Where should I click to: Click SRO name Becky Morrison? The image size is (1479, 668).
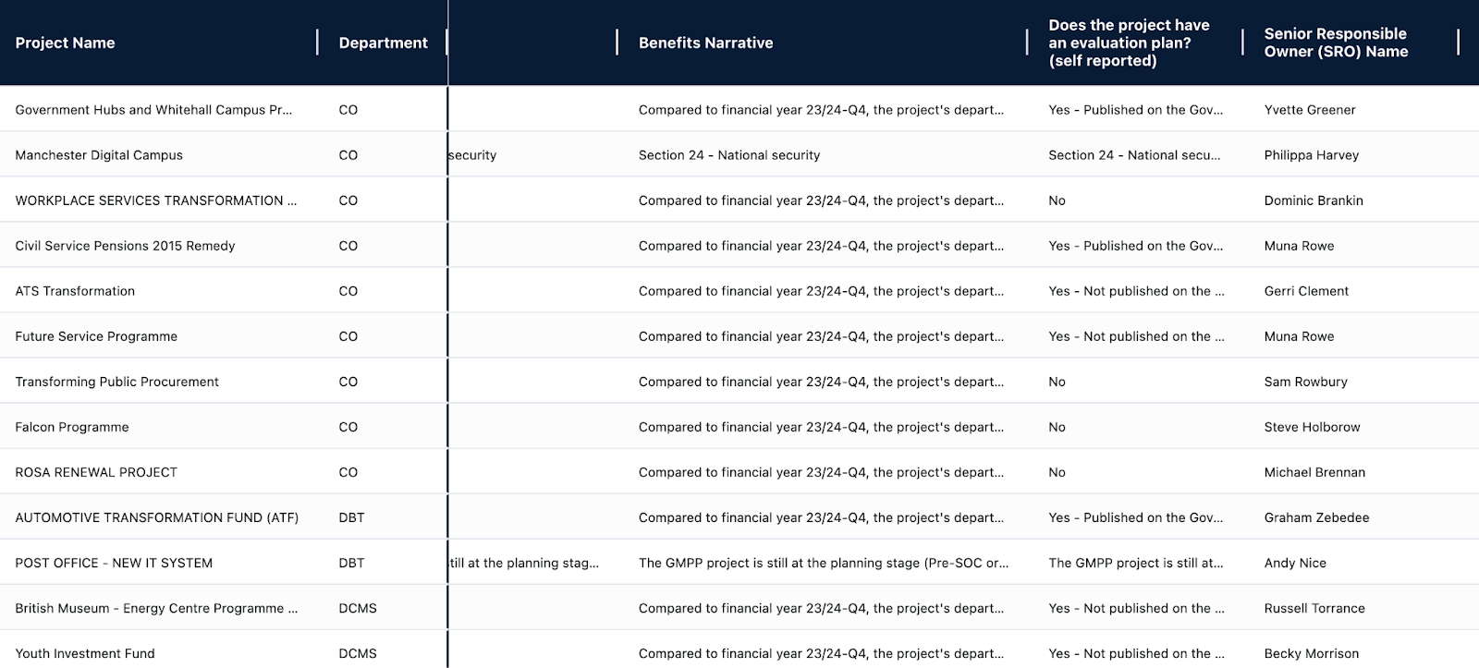pos(1312,653)
